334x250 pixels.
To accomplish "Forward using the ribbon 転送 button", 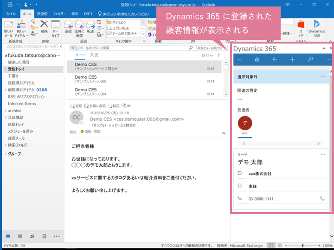I will coord(90,26).
